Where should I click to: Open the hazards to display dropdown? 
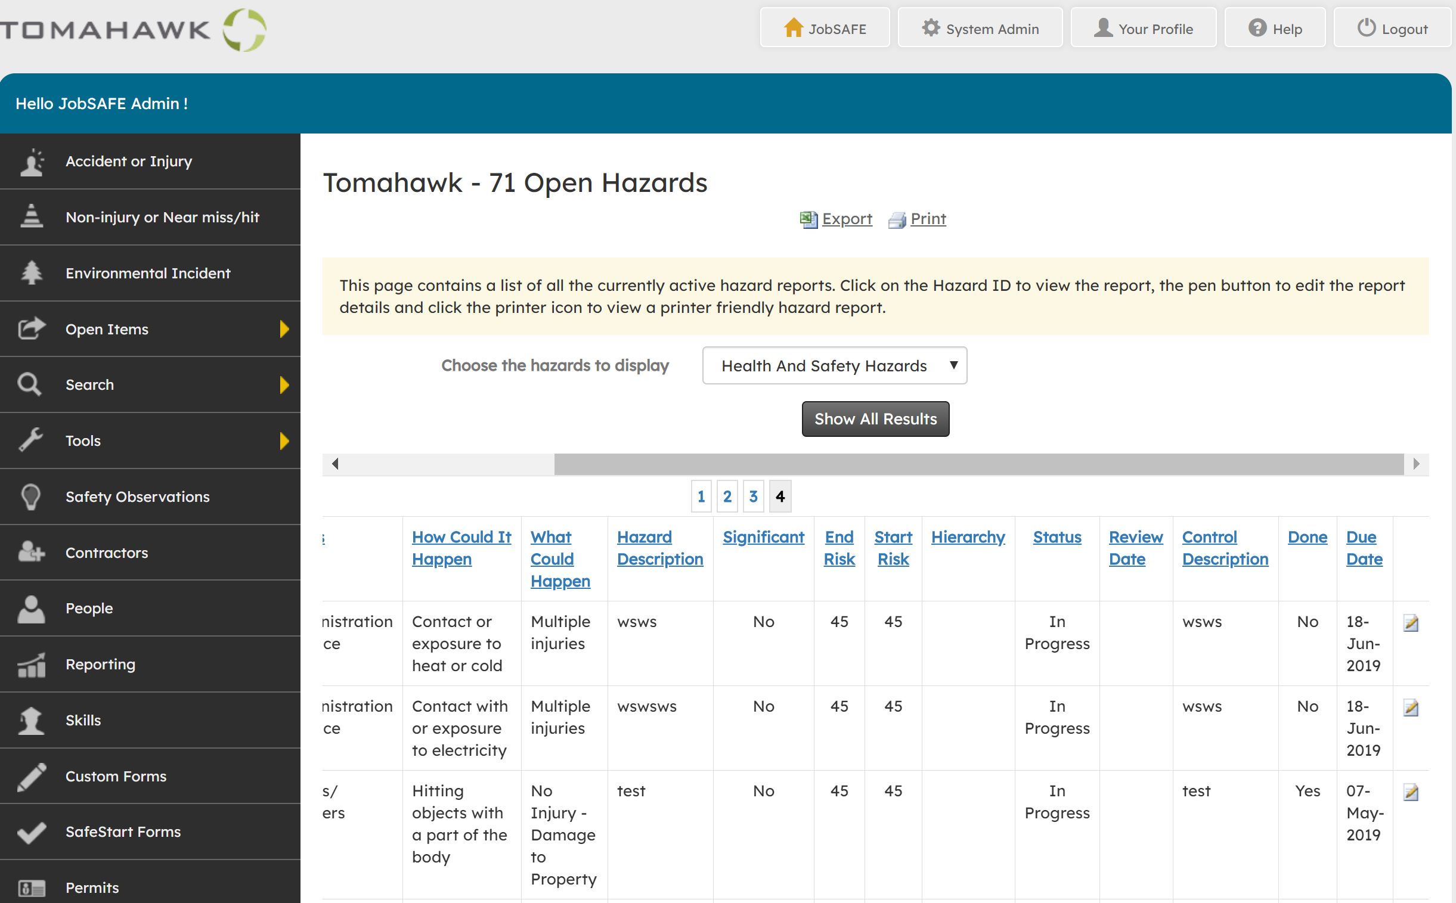(835, 365)
